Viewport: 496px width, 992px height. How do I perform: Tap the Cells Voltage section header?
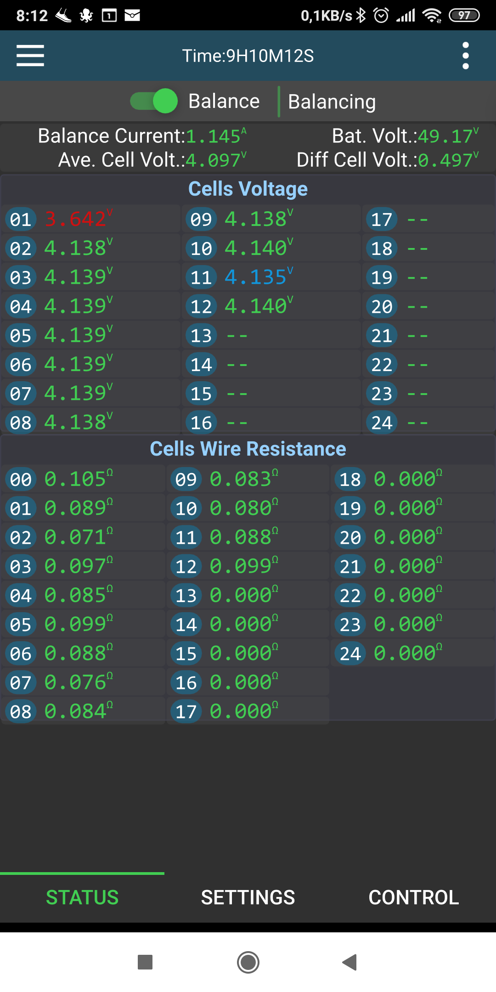pyautogui.click(x=248, y=189)
